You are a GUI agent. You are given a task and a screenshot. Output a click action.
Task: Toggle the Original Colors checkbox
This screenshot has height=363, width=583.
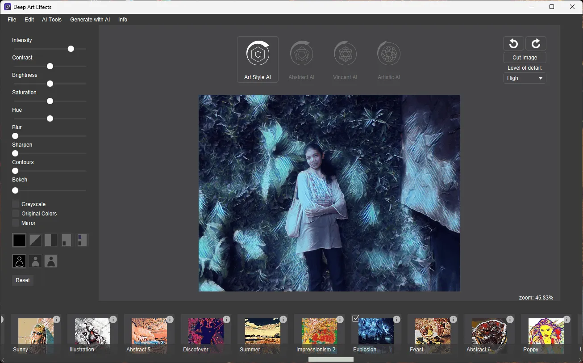[16, 213]
